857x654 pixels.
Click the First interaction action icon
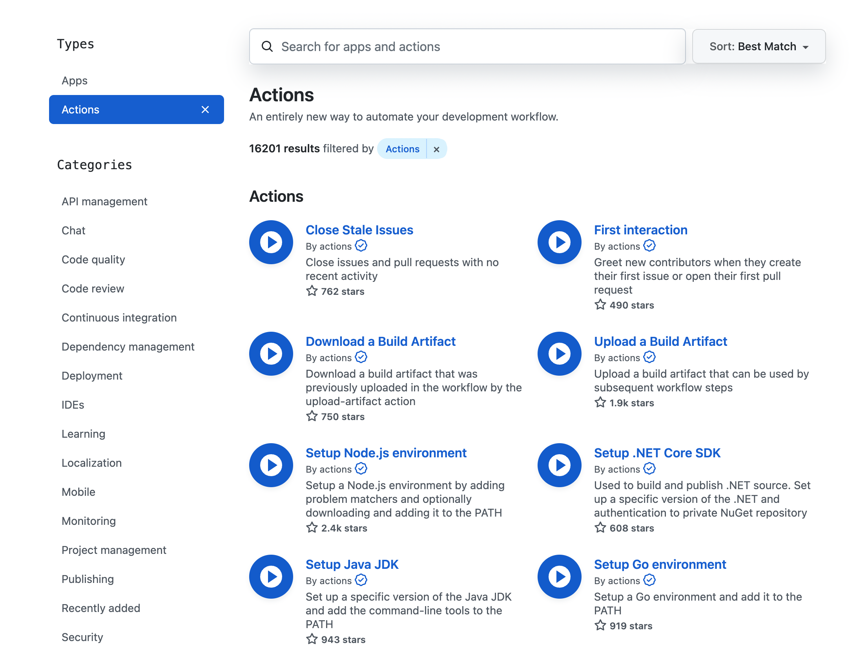[x=559, y=242]
